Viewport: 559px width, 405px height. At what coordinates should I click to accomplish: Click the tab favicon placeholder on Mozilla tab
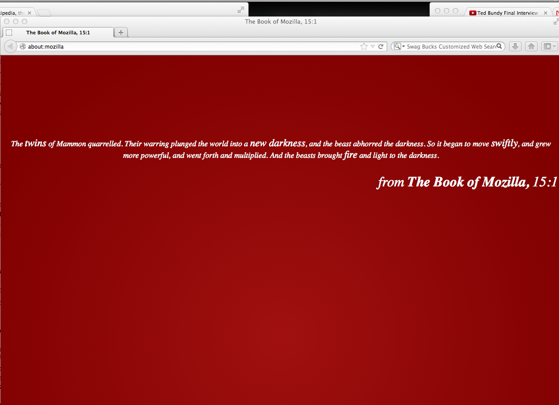tap(9, 32)
